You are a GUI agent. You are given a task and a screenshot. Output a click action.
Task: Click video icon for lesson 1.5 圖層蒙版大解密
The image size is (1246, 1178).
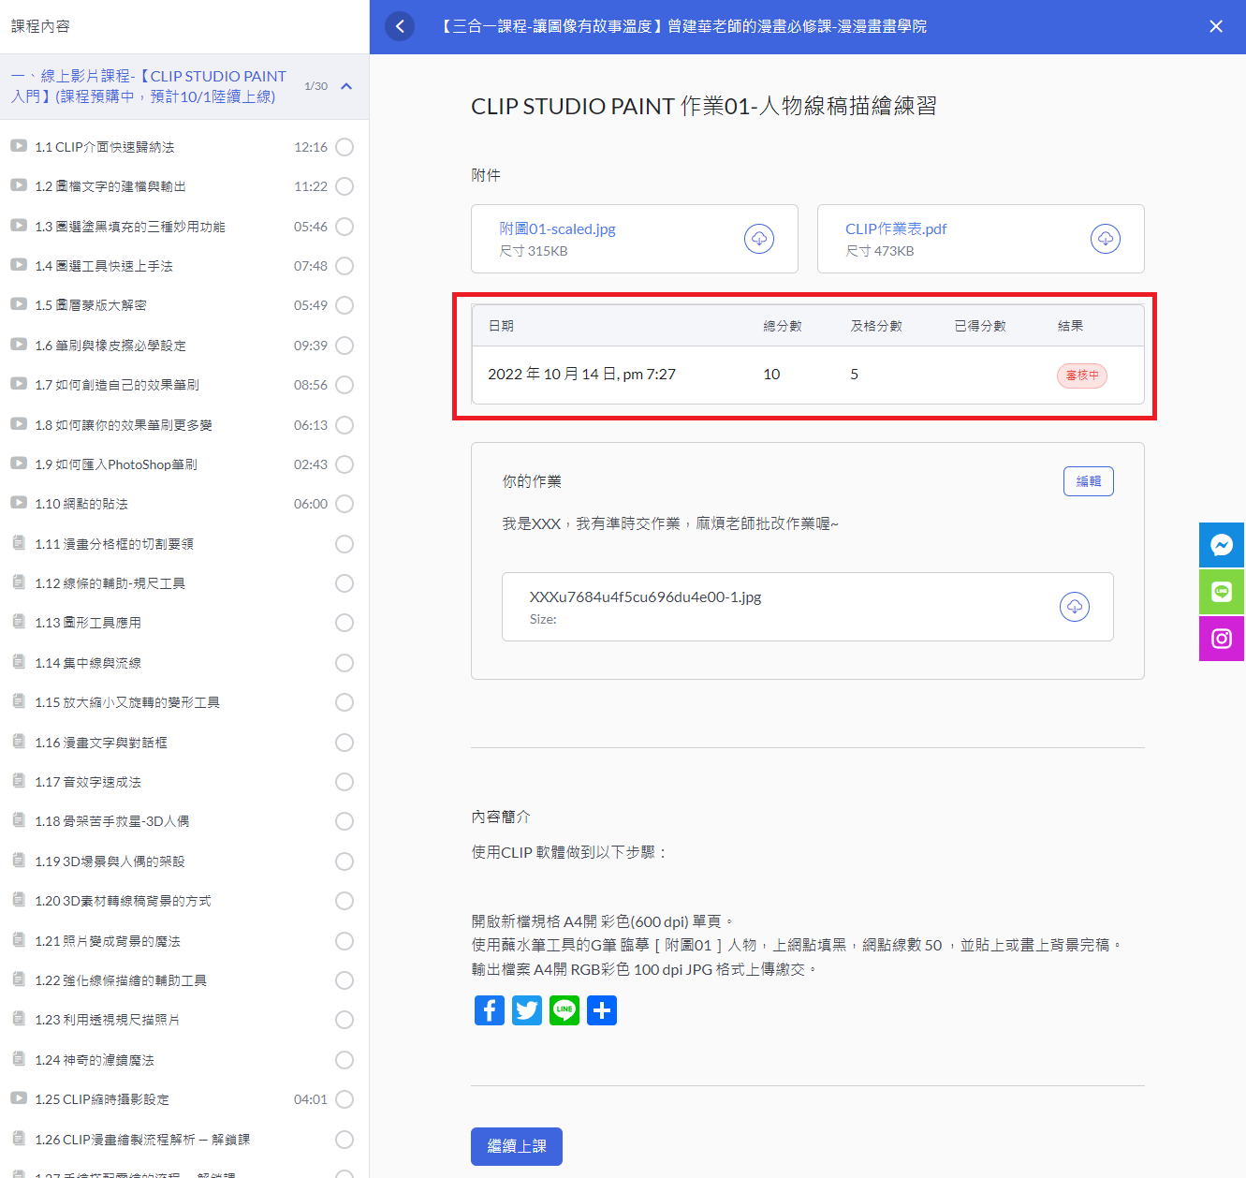tap(19, 304)
